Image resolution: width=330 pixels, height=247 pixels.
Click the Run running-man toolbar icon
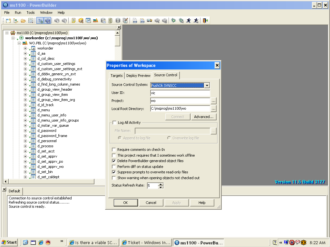click(x=189, y=21)
